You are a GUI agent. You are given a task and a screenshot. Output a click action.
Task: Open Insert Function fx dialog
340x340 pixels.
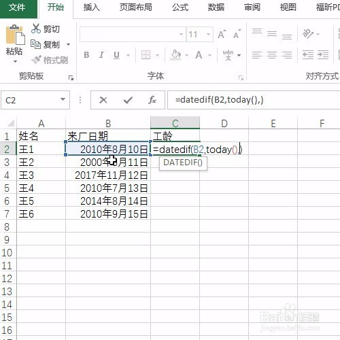152,100
